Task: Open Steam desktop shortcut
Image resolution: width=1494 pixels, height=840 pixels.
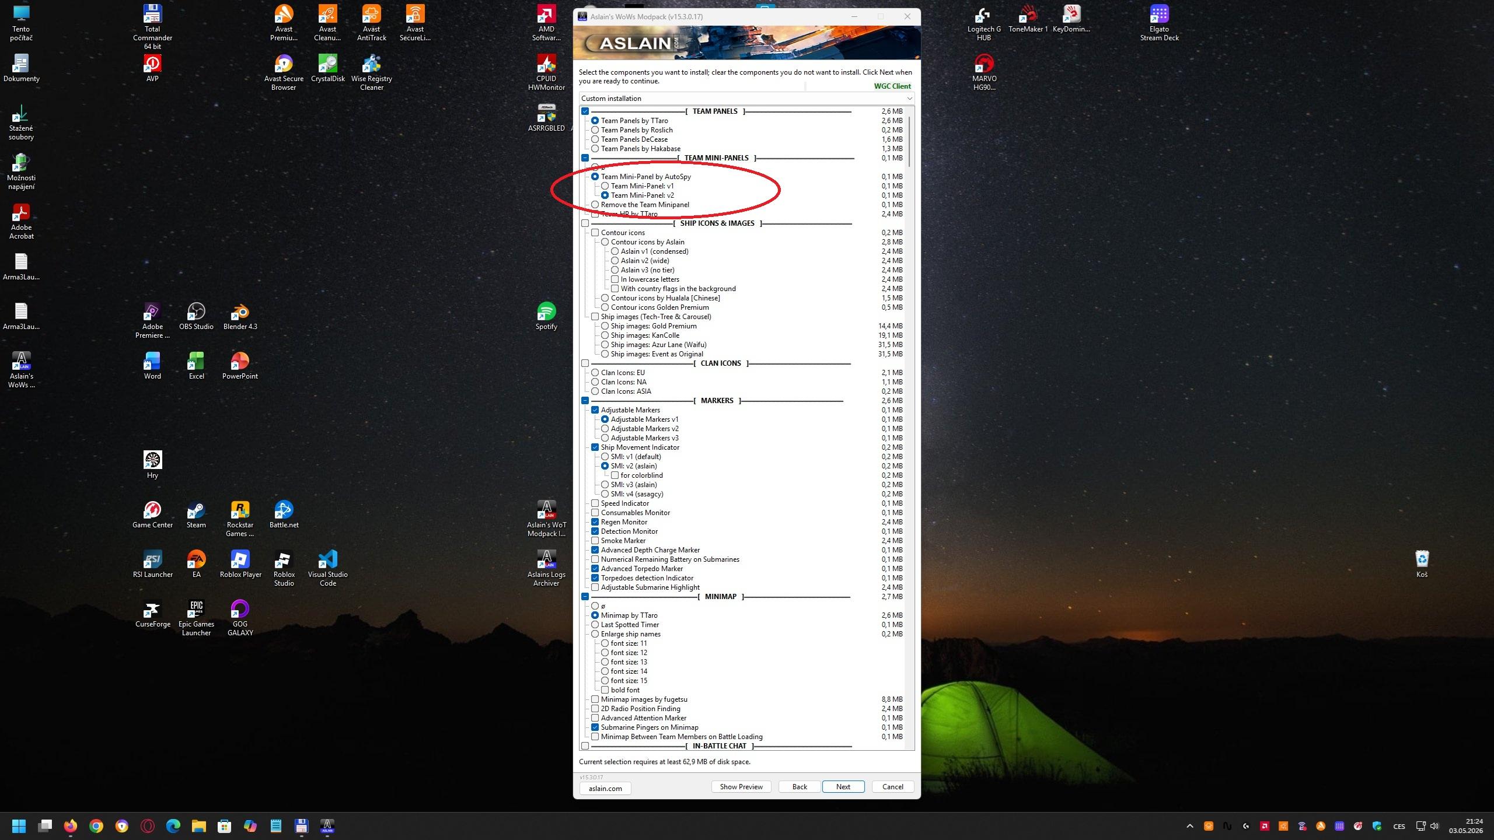Action: click(x=196, y=514)
